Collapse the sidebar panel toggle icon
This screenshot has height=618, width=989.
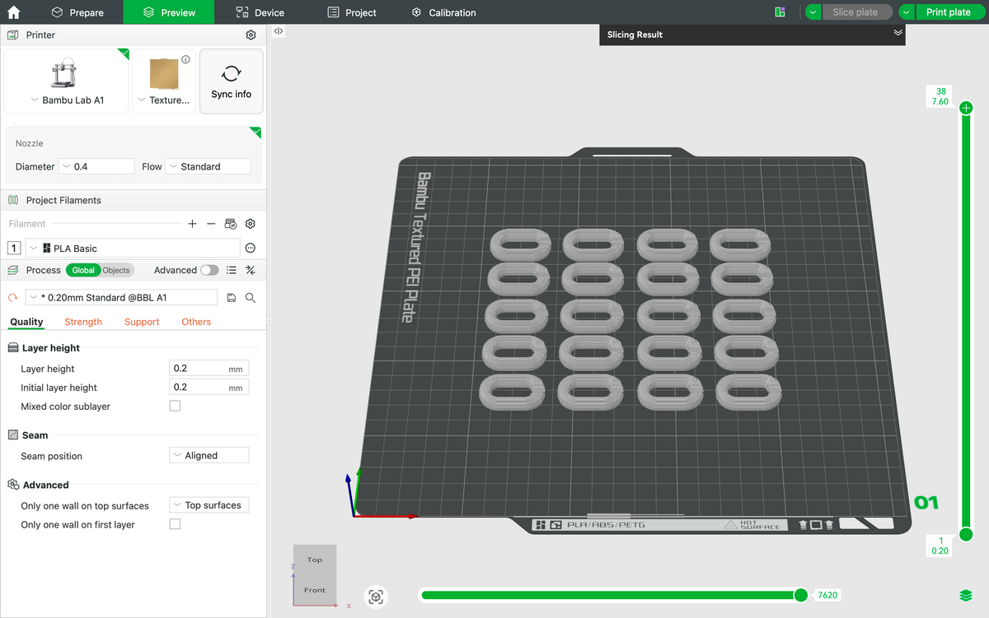click(279, 30)
